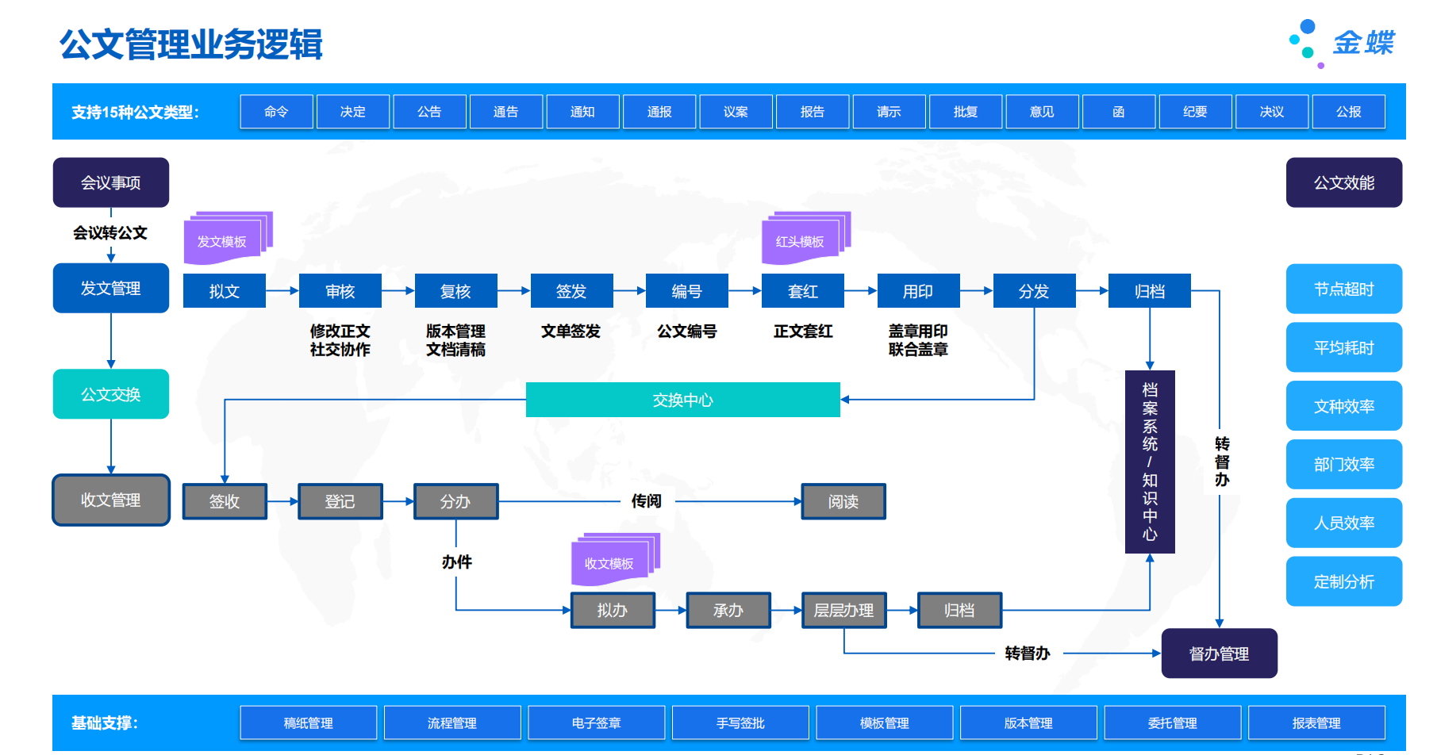This screenshot has height=755, width=1437.
Task: Click the 督办管理 dark box
Action: coord(1219,653)
